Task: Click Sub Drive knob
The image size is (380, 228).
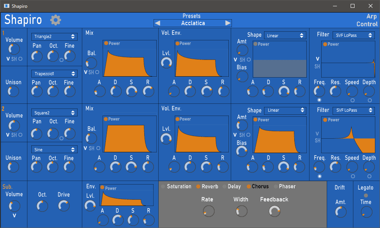Action: coord(64,206)
